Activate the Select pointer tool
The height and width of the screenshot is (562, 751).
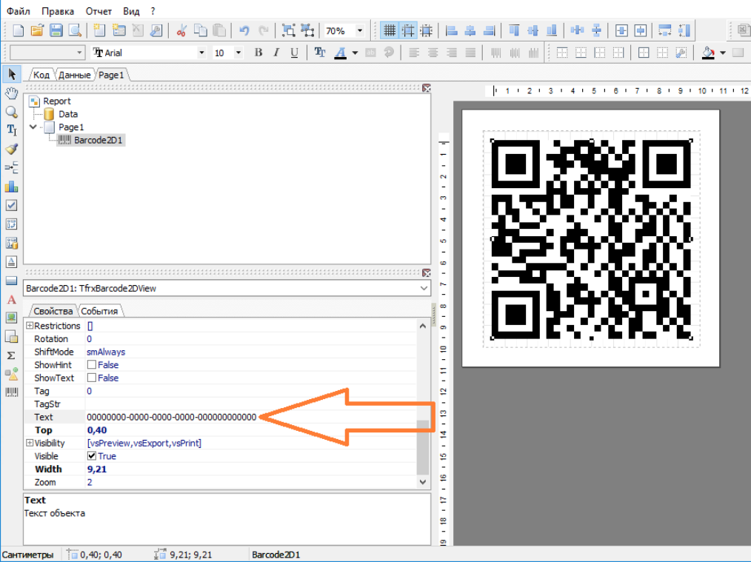coord(12,74)
